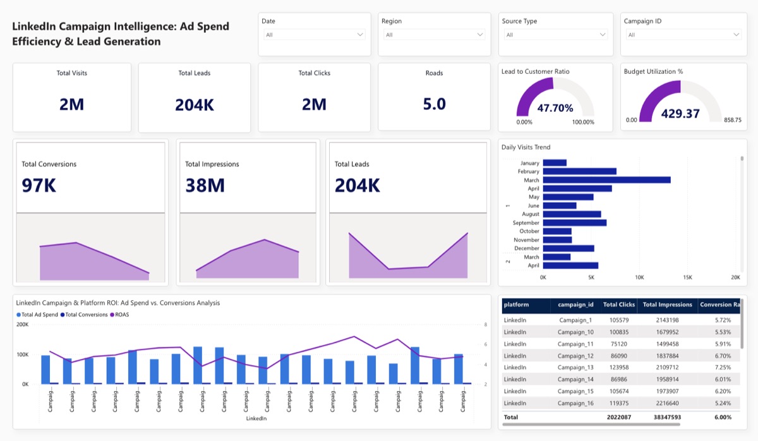Select the Total Visits 2M card
Image resolution: width=758 pixels, height=441 pixels.
tap(72, 97)
